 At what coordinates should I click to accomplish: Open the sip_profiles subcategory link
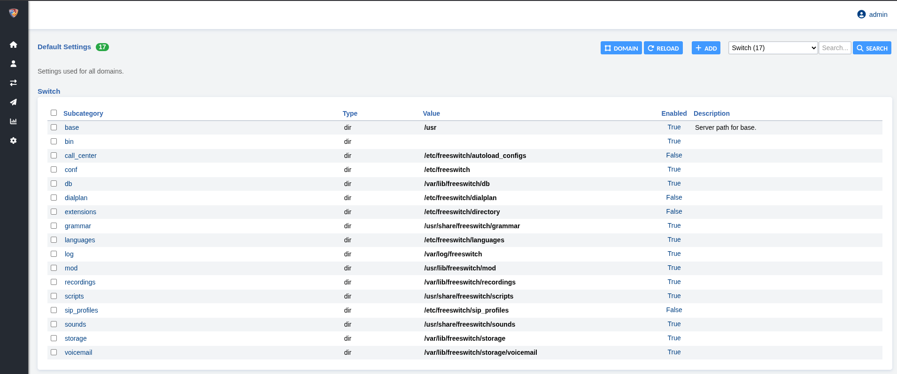pos(81,310)
